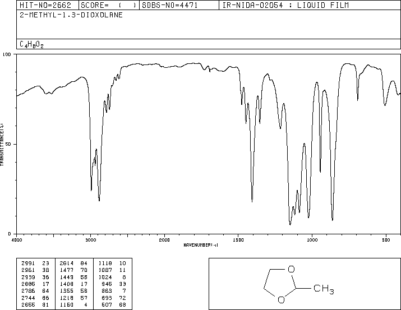Select the 2786 peak table entry
Viewport: 401px width, 310px height.
(x=35, y=291)
